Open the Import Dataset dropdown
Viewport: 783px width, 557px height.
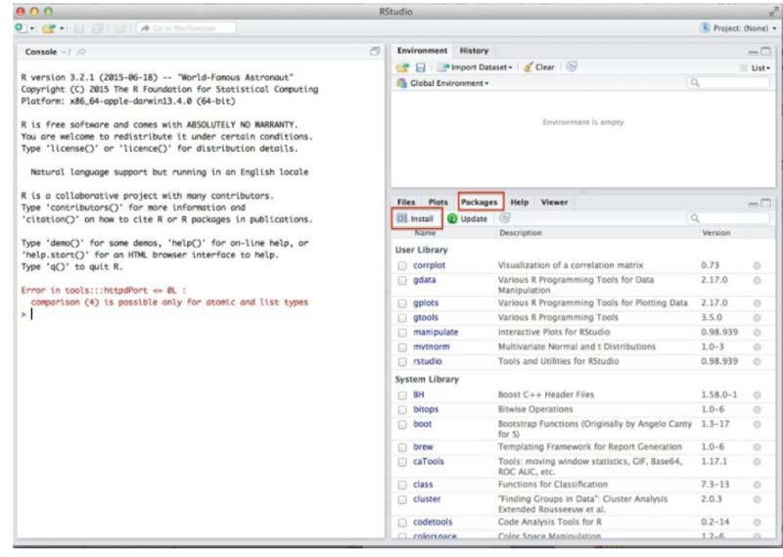[476, 67]
